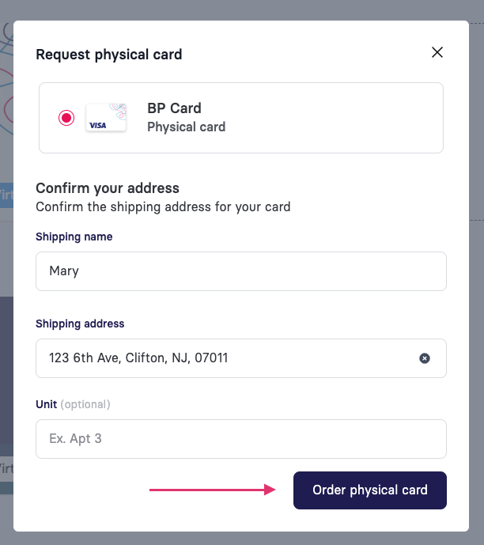The height and width of the screenshot is (545, 484).
Task: Select the BP Card radio button
Action: point(66,118)
